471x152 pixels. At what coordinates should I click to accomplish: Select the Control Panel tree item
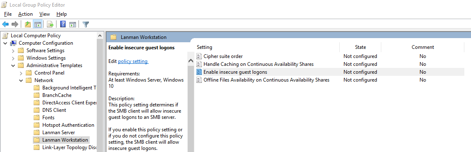tap(49, 73)
